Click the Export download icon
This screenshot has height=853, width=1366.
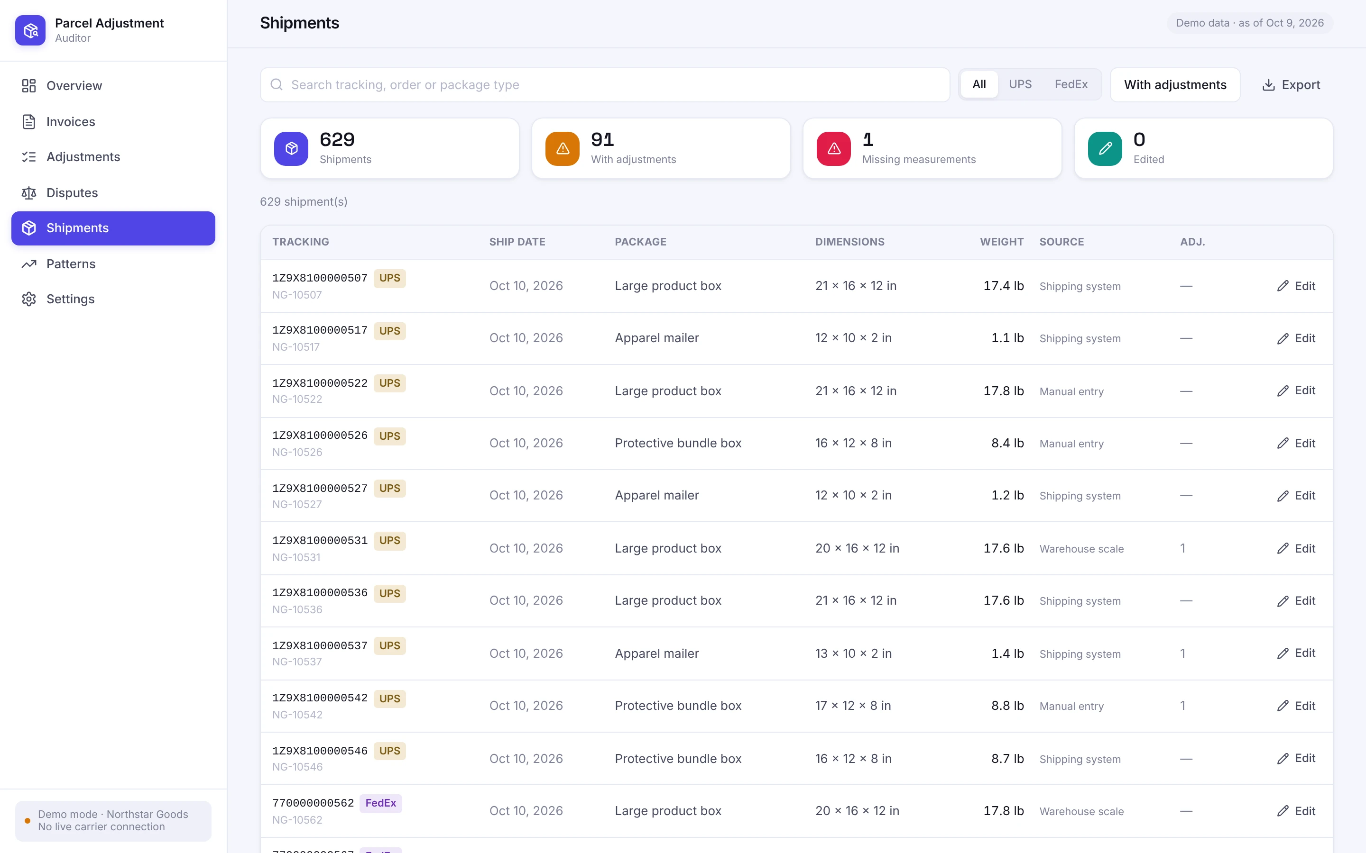tap(1268, 85)
